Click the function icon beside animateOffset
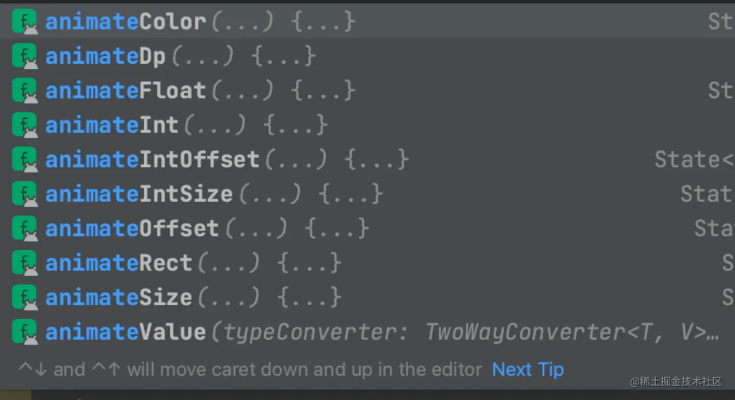The width and height of the screenshot is (735, 400). pyautogui.click(x=24, y=228)
